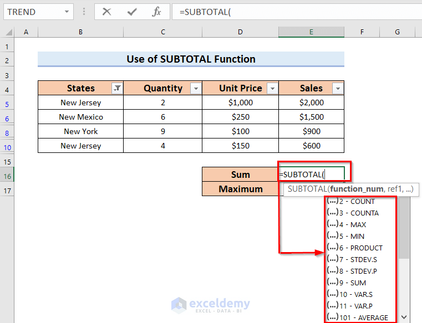Select column D header
422x323 pixels.
[240, 32]
